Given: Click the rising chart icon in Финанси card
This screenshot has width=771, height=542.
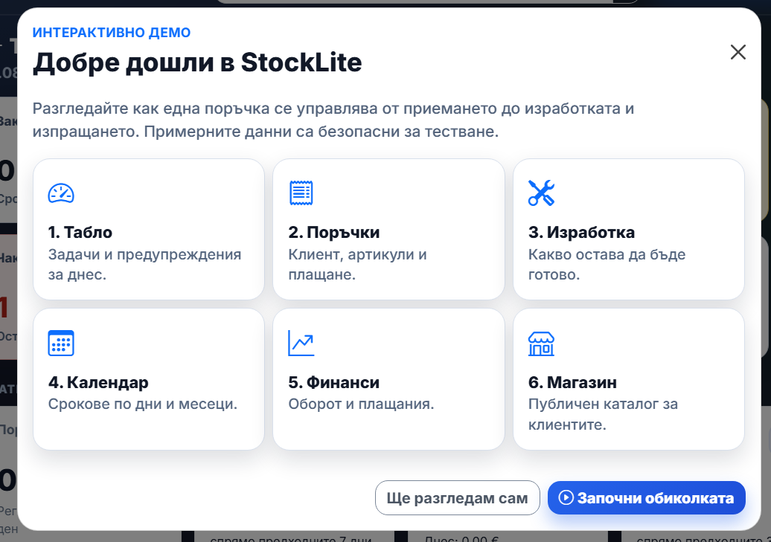Looking at the screenshot, I should pos(301,343).
